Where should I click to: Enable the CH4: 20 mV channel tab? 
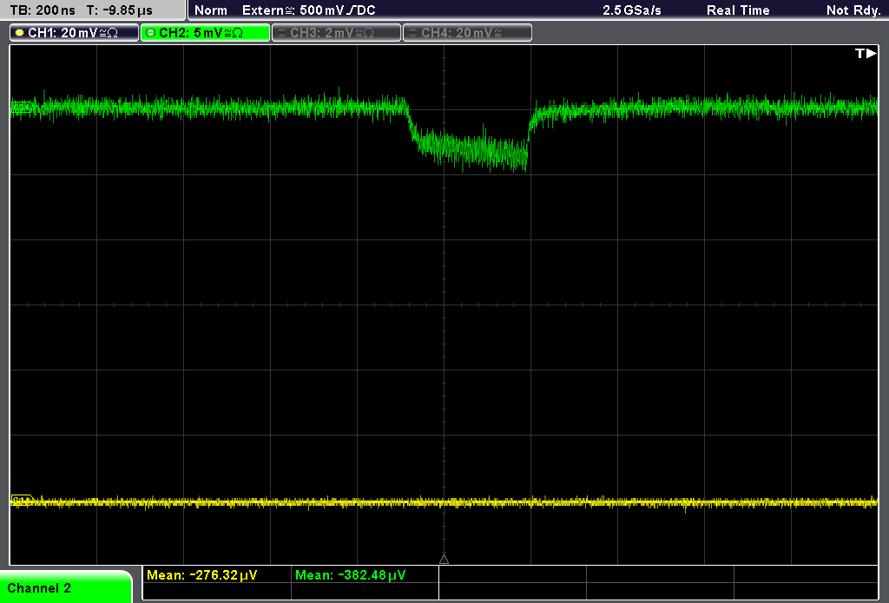click(467, 33)
